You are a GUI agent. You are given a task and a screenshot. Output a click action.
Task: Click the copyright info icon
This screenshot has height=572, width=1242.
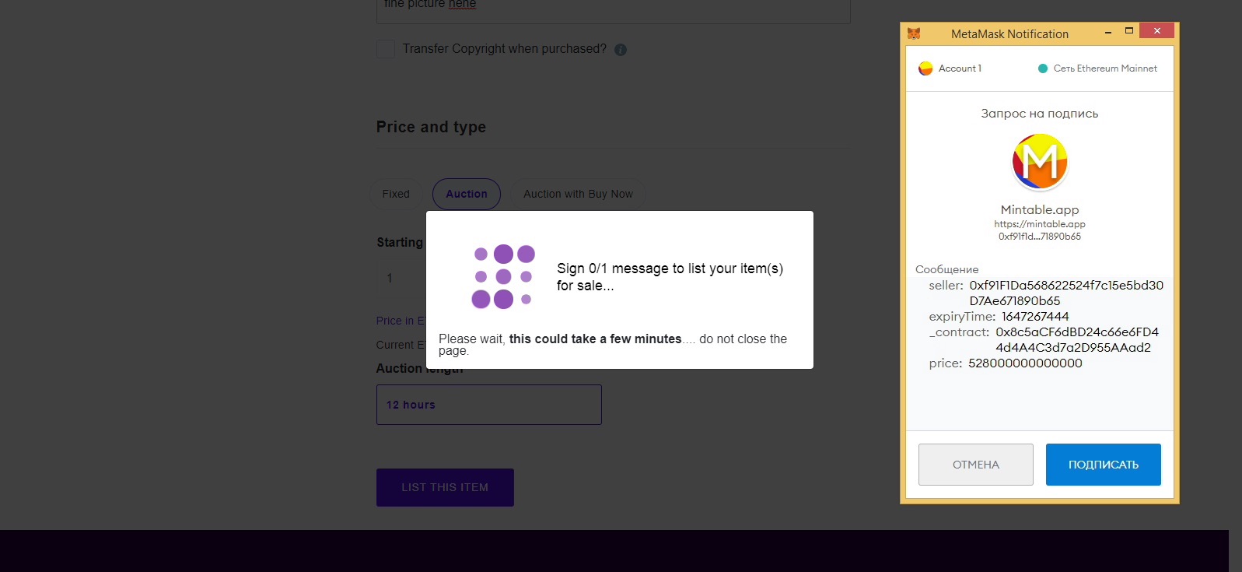[x=621, y=50]
